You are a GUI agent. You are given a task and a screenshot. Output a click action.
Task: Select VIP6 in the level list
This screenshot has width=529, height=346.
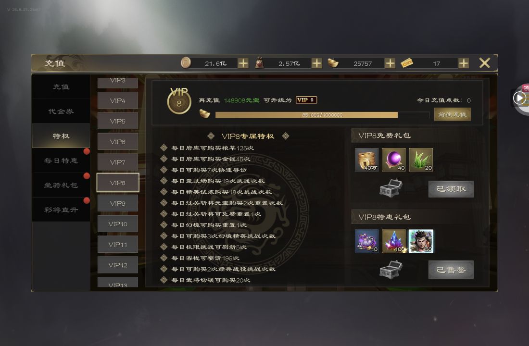[118, 142]
